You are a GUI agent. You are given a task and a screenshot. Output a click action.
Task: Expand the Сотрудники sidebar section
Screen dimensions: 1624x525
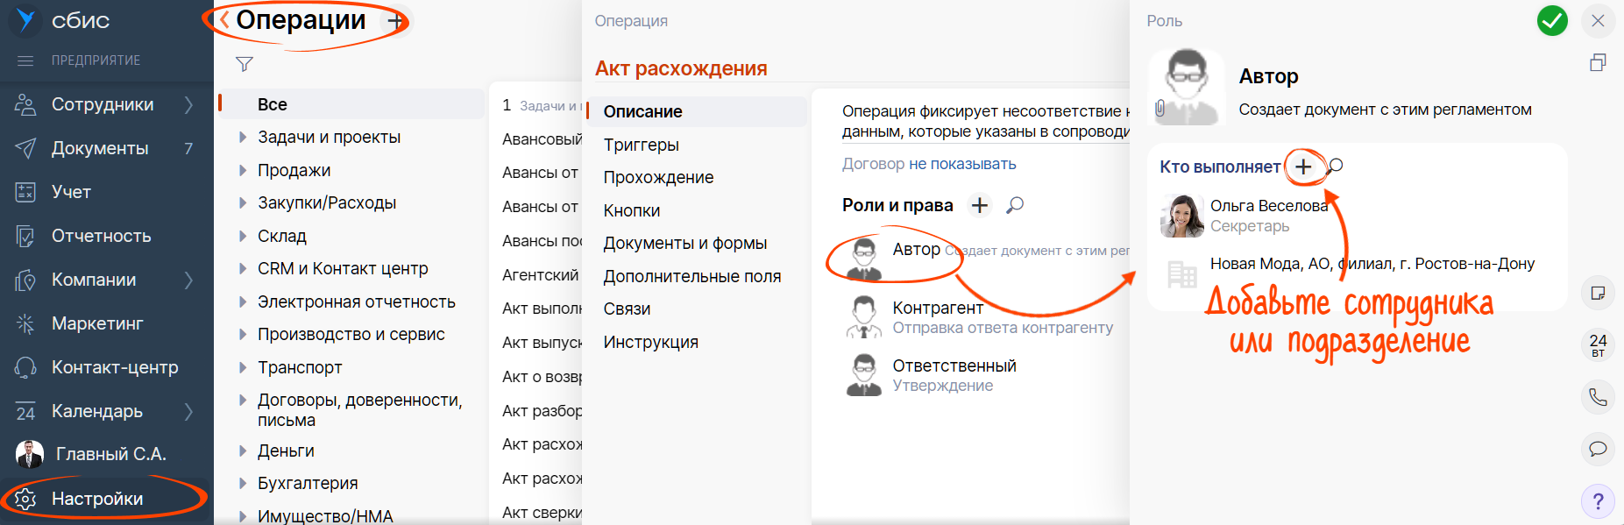188,105
